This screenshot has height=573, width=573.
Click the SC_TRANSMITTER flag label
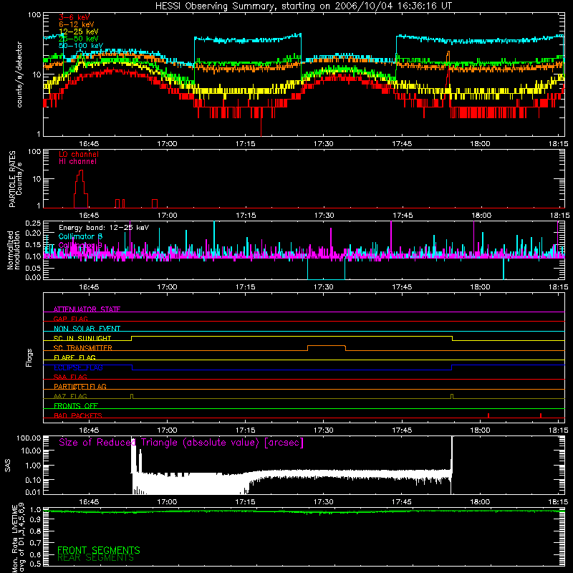coord(82,347)
